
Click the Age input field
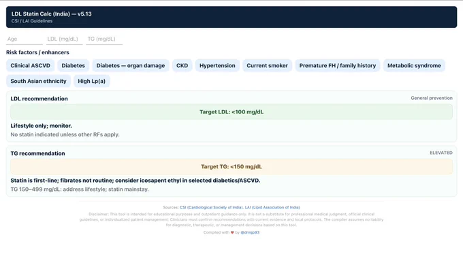pyautogui.click(x=25, y=39)
